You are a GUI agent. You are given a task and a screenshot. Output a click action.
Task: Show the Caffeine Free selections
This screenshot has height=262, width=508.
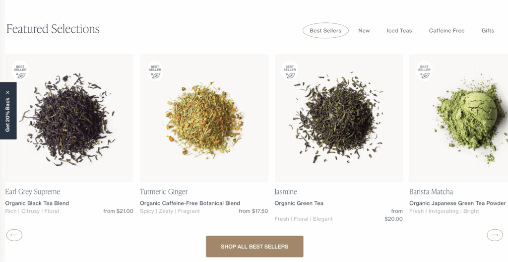[446, 30]
